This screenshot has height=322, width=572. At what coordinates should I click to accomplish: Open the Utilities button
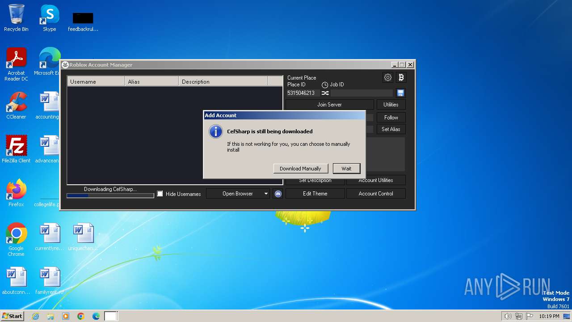391,104
